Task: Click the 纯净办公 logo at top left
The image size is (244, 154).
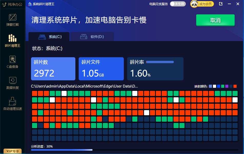Action: pos(13,4)
